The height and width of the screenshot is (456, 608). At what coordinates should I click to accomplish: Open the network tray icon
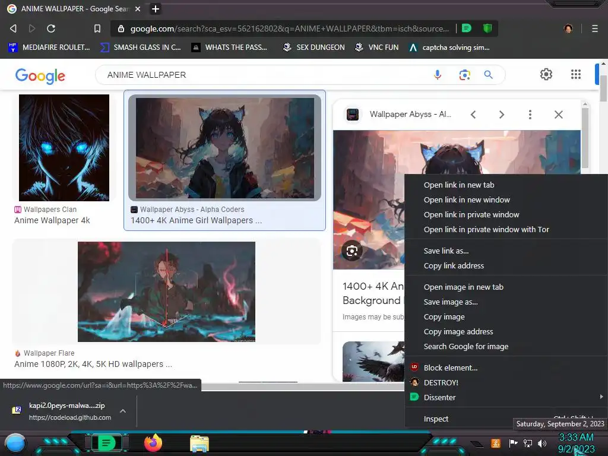click(x=528, y=443)
